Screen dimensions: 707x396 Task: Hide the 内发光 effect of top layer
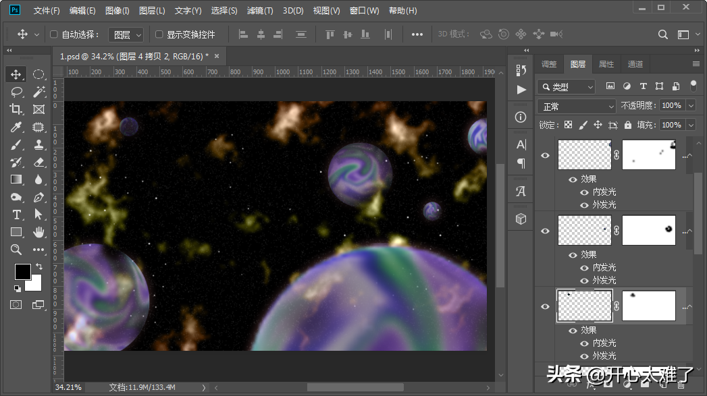584,192
